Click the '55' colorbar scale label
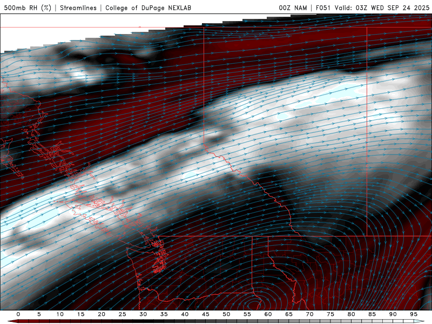 pos(247,314)
